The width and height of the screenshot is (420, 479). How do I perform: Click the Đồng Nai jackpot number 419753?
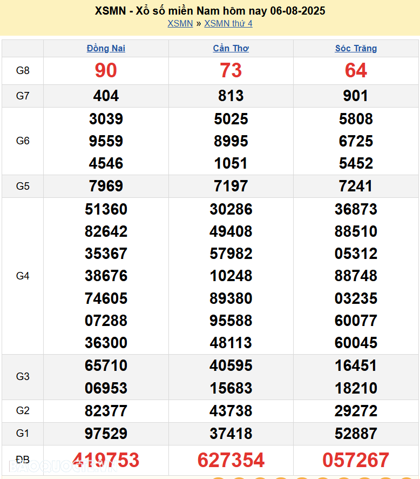(106, 460)
